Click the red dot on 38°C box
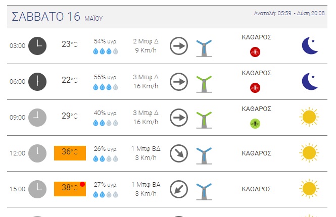336x217 pixels. (82, 184)
